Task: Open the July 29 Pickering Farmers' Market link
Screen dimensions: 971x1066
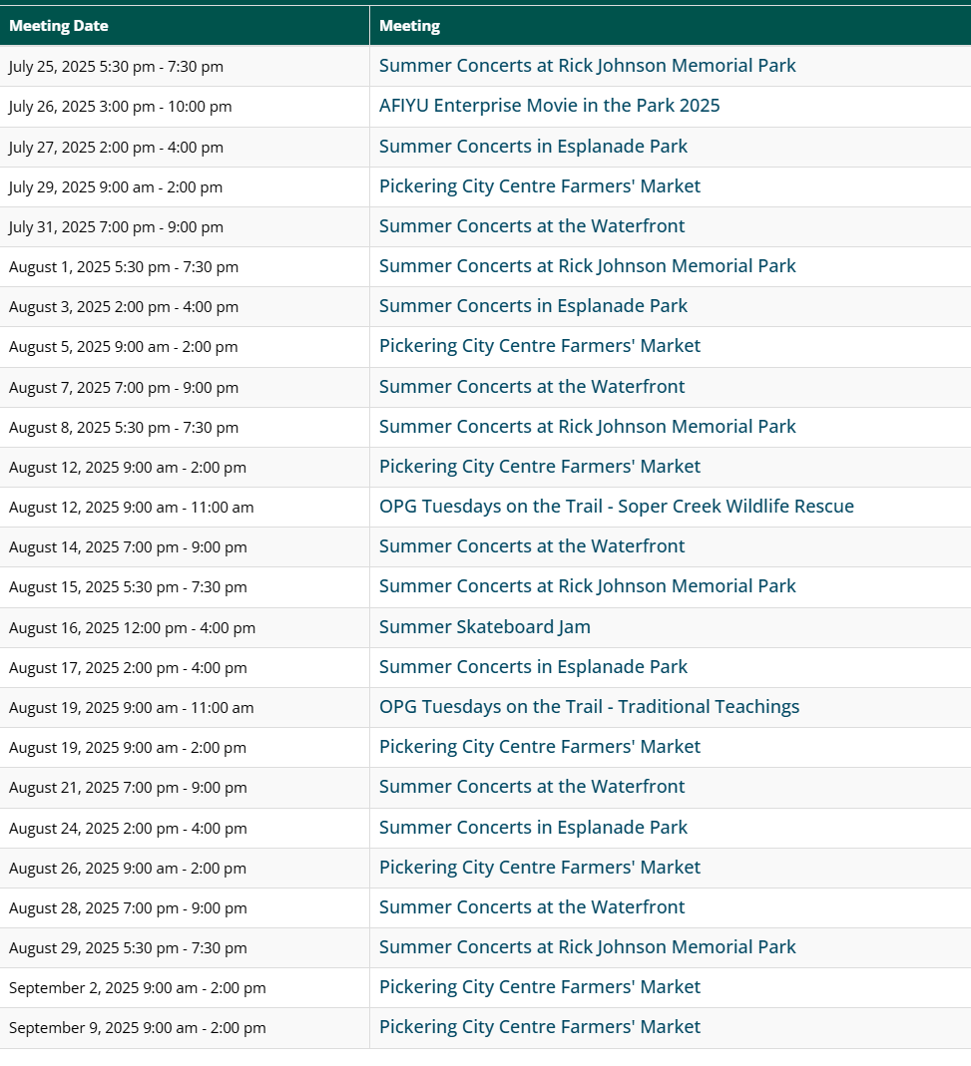Action: point(539,186)
